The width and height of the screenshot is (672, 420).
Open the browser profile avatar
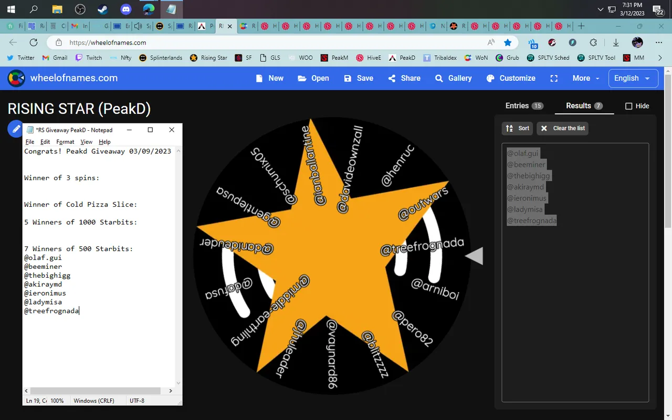tap(637, 43)
